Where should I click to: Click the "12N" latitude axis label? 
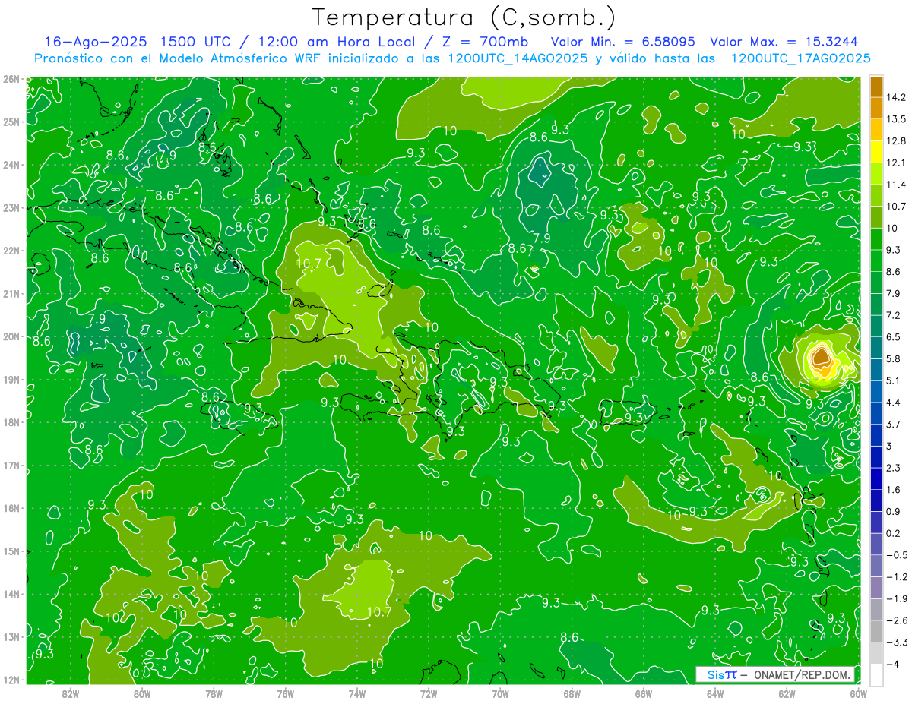pyautogui.click(x=11, y=680)
